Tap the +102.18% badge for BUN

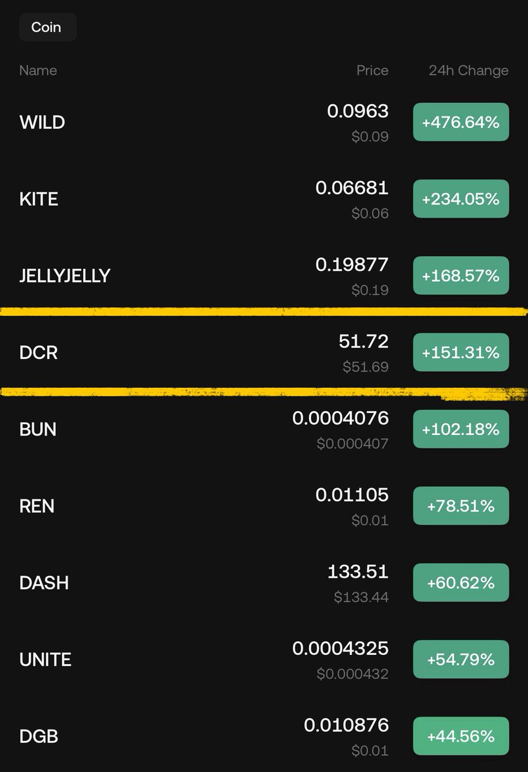[461, 429]
